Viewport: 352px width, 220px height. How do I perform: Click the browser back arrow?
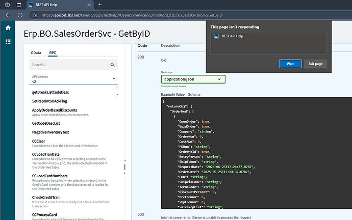[x=8, y=15]
